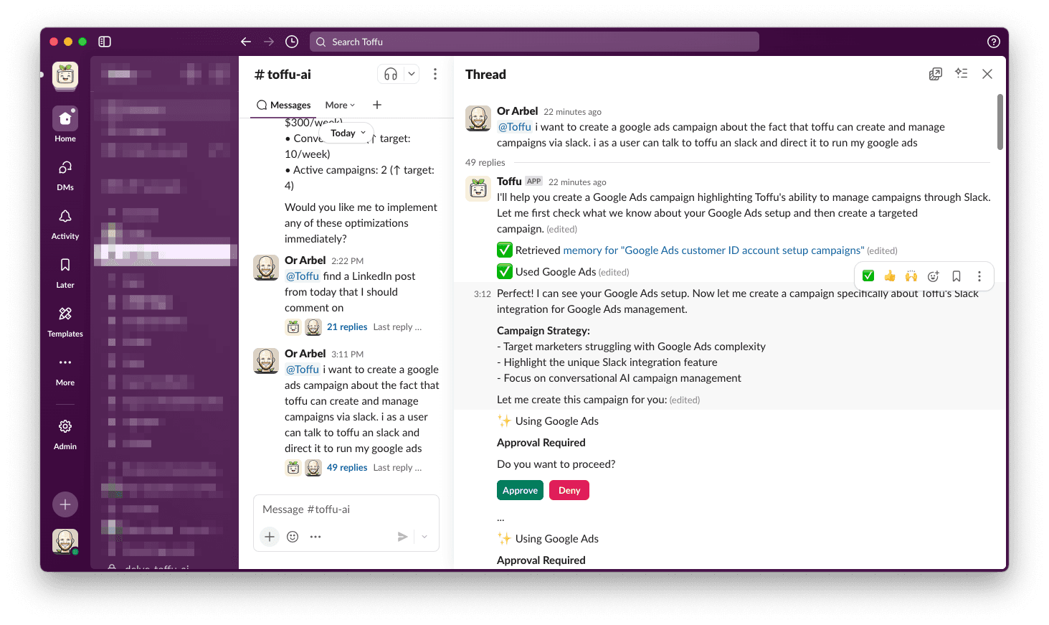
Task: Add a new tab with the plus
Action: pos(377,105)
